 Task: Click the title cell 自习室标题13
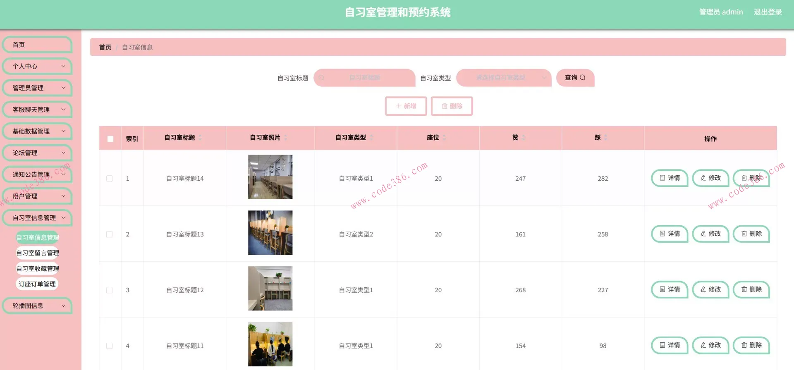(x=185, y=234)
